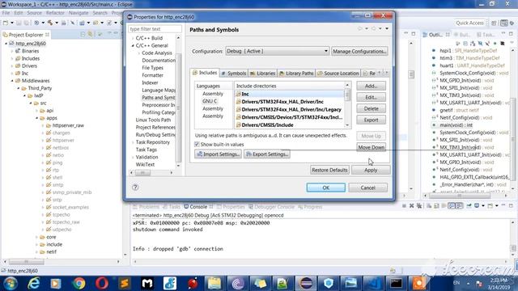Viewport: 518px width, 291px height.
Task: Switch to Eclipse via its taskbar icon
Action: click(306, 284)
